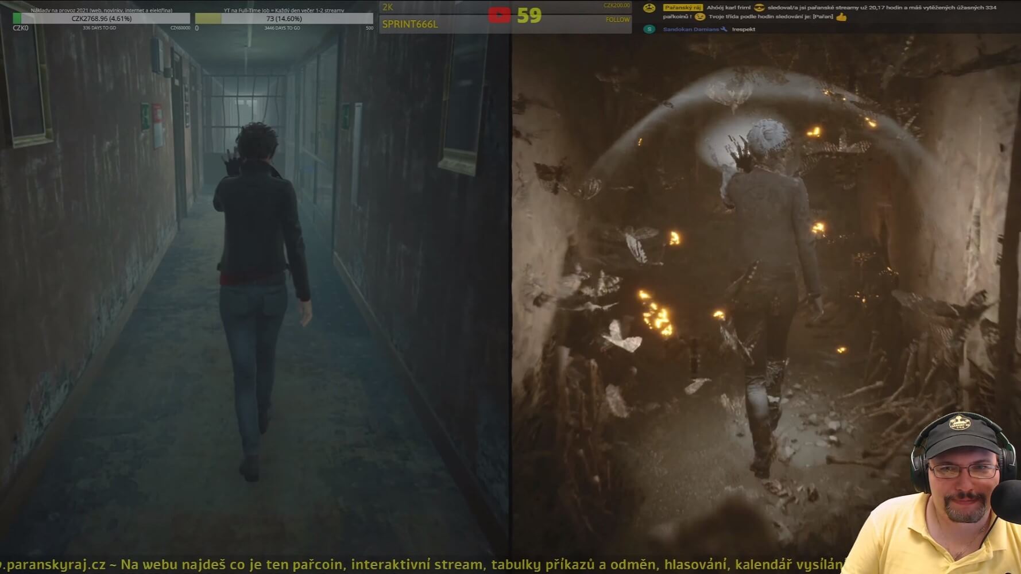1021x574 pixels.
Task: Click the FOLLOW label in the top panel
Action: pyautogui.click(x=617, y=20)
